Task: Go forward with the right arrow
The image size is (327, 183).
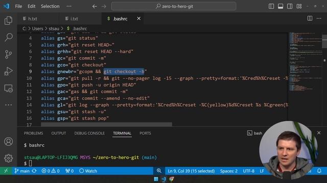Action: 104,7
